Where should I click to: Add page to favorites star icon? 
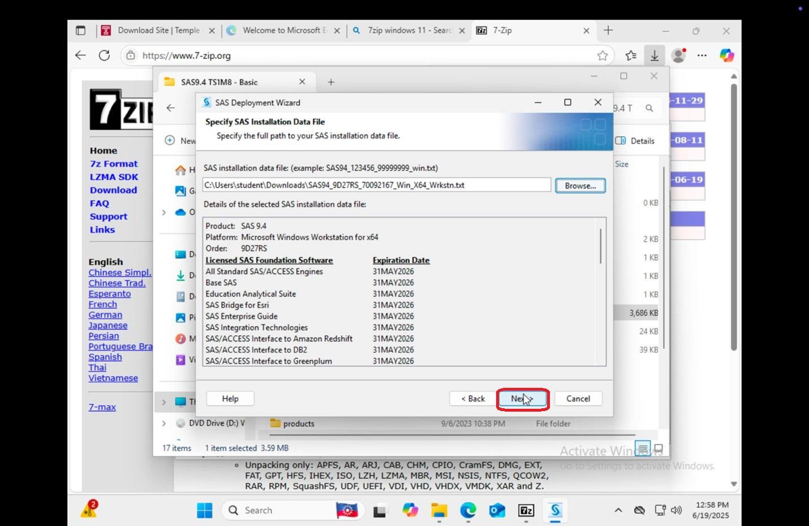[x=603, y=55]
